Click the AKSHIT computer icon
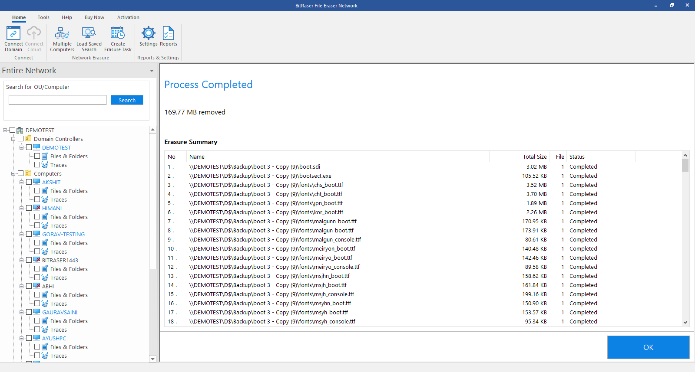 [x=36, y=182]
